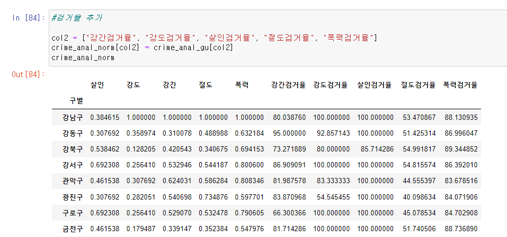Screen dimensions: 507x237
Task: Select the 강북구 row label
Action: (x=73, y=149)
